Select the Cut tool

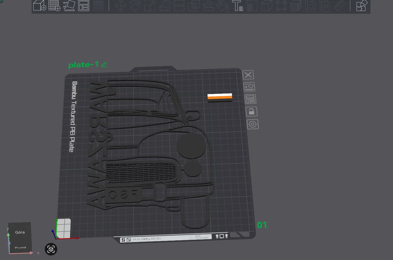point(179,5)
